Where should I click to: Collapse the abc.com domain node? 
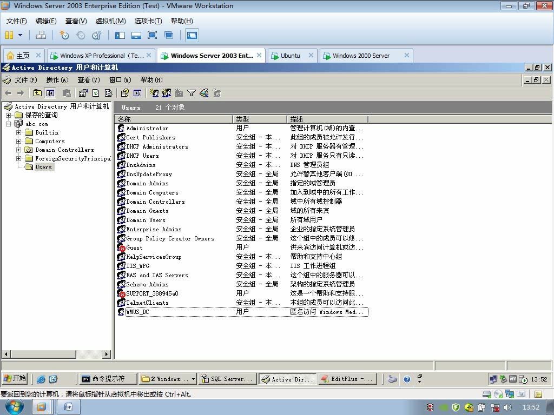[x=9, y=124]
